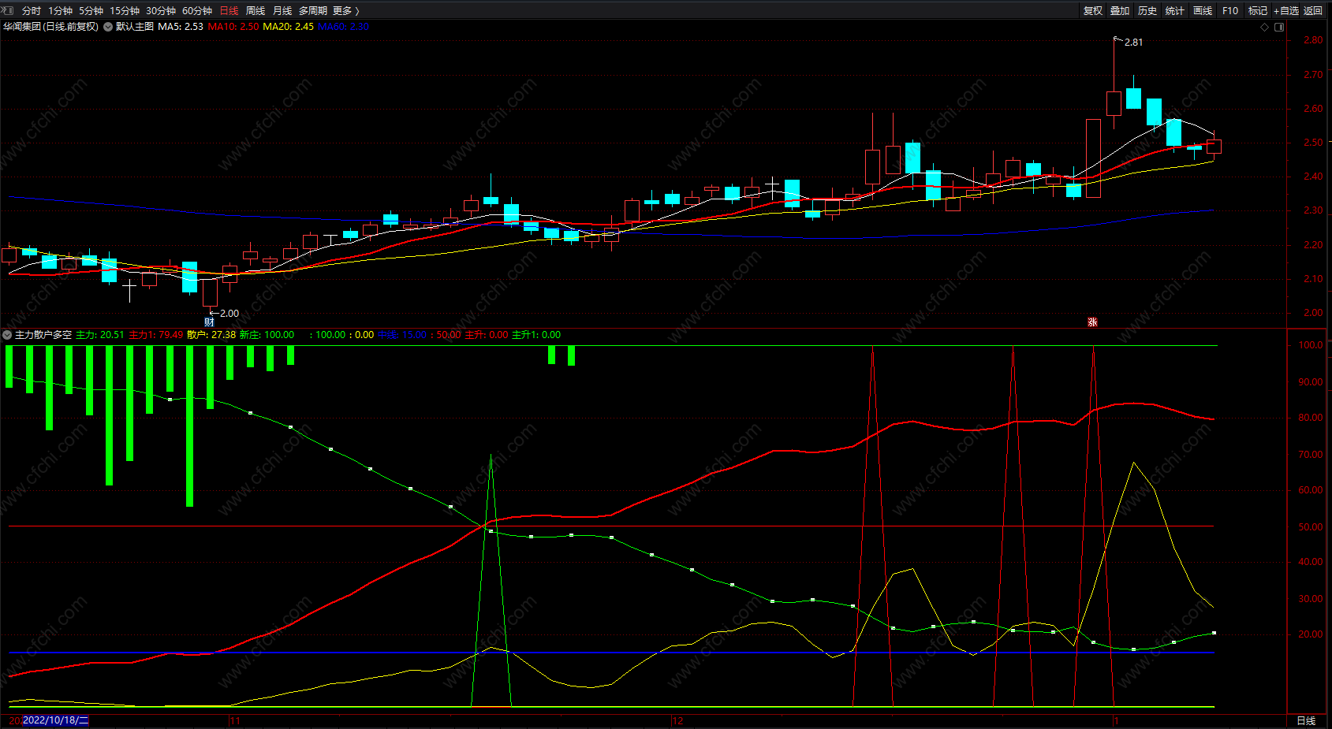The width and height of the screenshot is (1332, 729).
Task: Open the 画线 drawing tools
Action: (x=1202, y=10)
